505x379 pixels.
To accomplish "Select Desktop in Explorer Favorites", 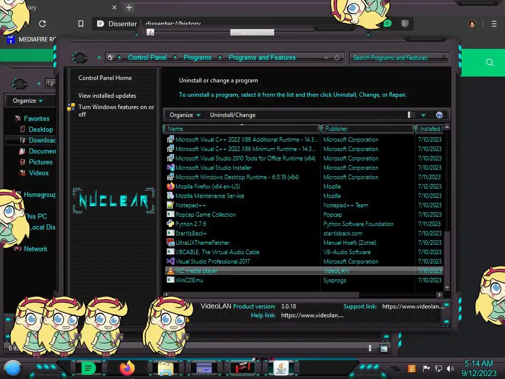I will tap(40, 130).
